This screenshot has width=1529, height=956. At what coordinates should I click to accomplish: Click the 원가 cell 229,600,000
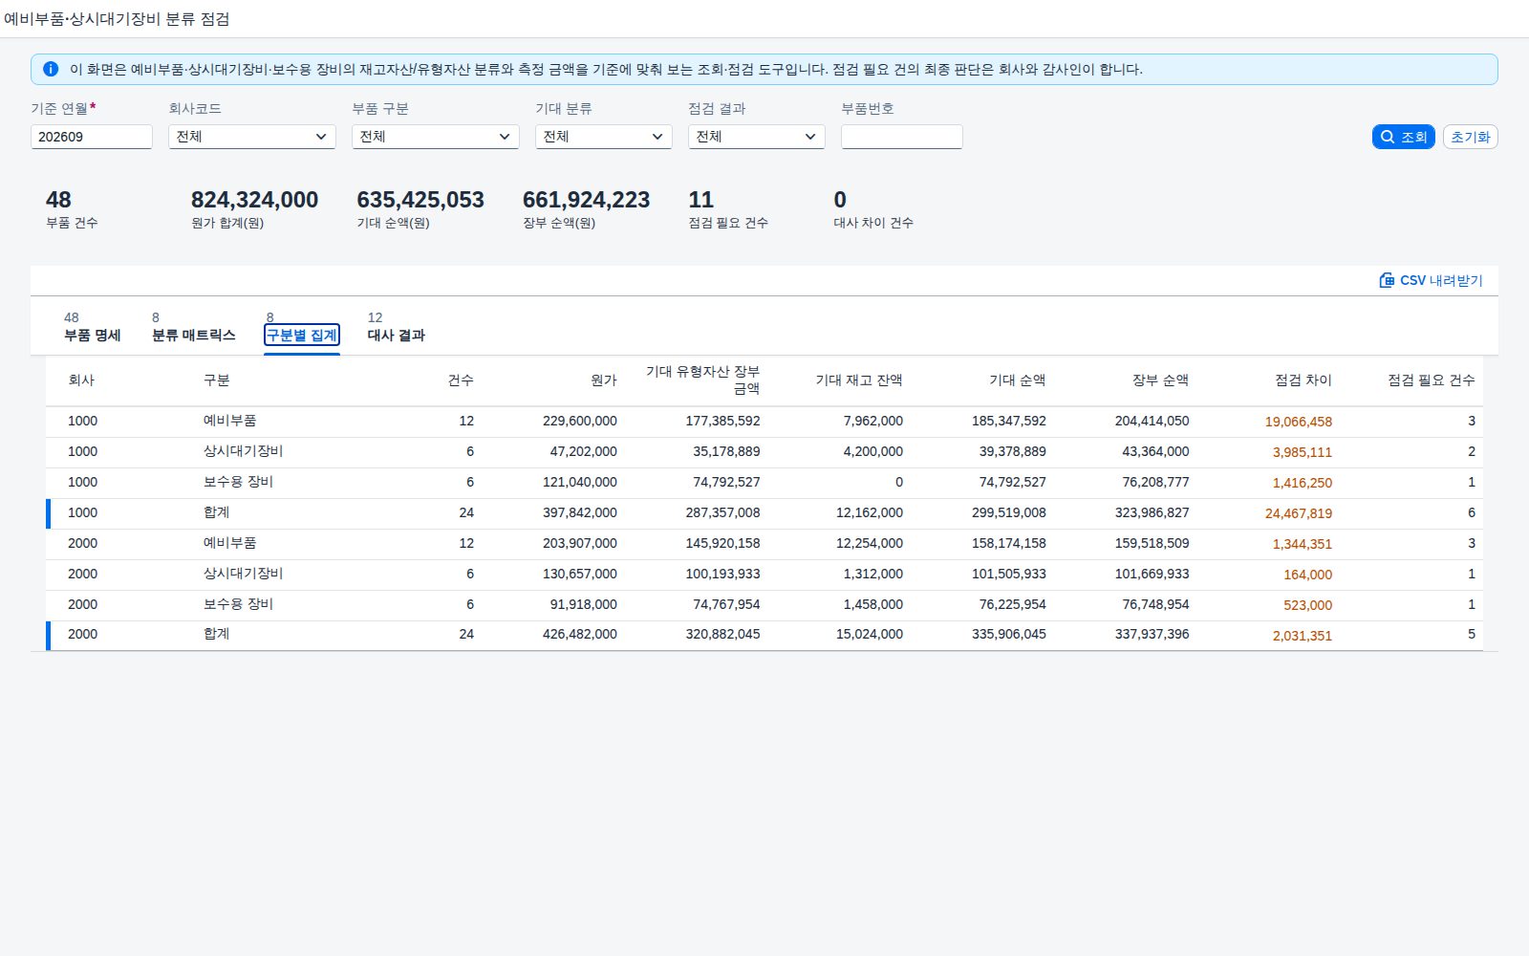(x=580, y=421)
